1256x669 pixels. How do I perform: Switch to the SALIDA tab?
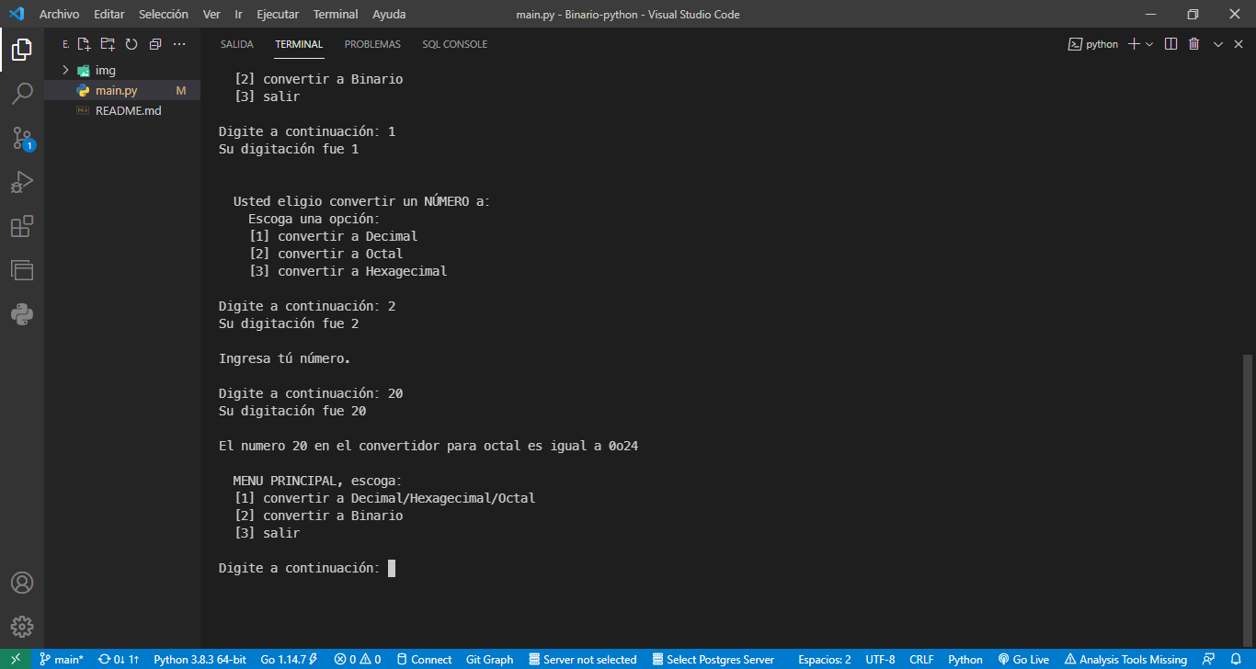237,44
